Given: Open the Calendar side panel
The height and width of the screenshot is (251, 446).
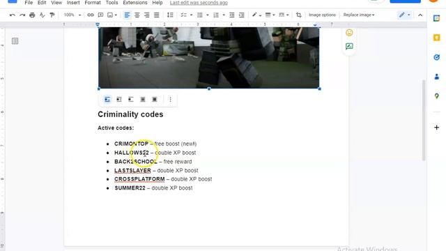Looking at the screenshot, I should [437, 18].
